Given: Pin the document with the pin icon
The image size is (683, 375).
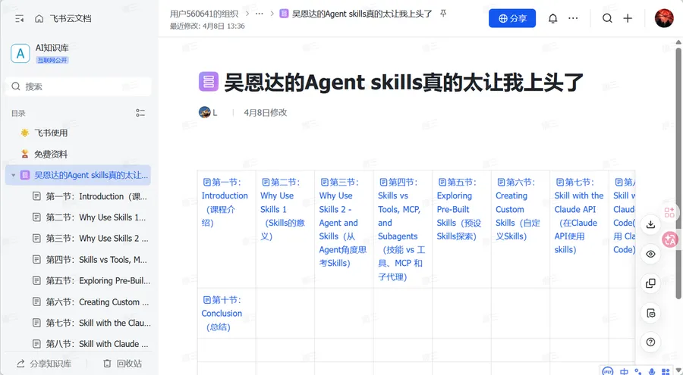Looking at the screenshot, I should click(x=443, y=14).
